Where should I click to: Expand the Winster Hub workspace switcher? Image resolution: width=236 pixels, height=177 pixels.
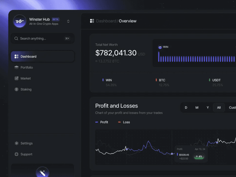pos(68,21)
